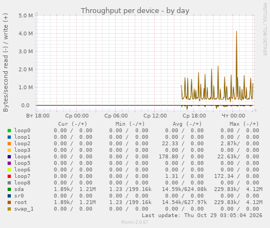Select the loop5 legend label
This screenshot has height=228, width=270.
[22, 163]
